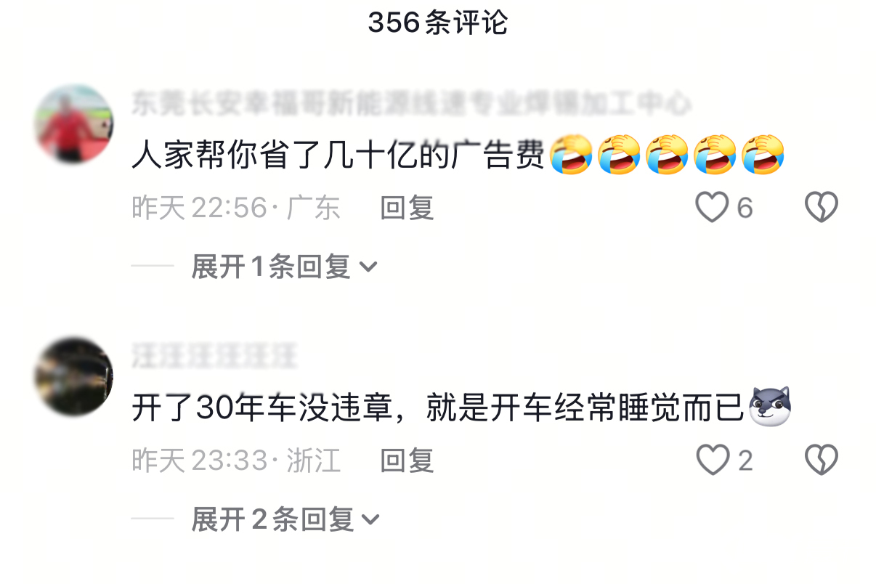The height and width of the screenshot is (584, 876).
Task: Click the chevron next to 展开1条回复
Action: [x=368, y=267]
